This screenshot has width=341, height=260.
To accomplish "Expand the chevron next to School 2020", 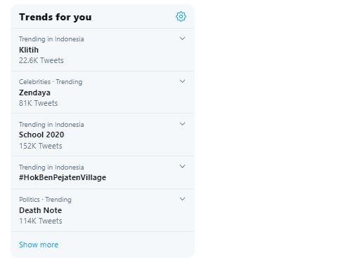I will point(182,124).
